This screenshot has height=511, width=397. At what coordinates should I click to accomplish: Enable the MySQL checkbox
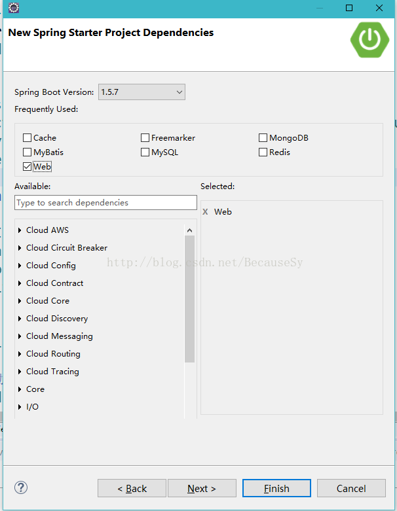click(x=145, y=152)
